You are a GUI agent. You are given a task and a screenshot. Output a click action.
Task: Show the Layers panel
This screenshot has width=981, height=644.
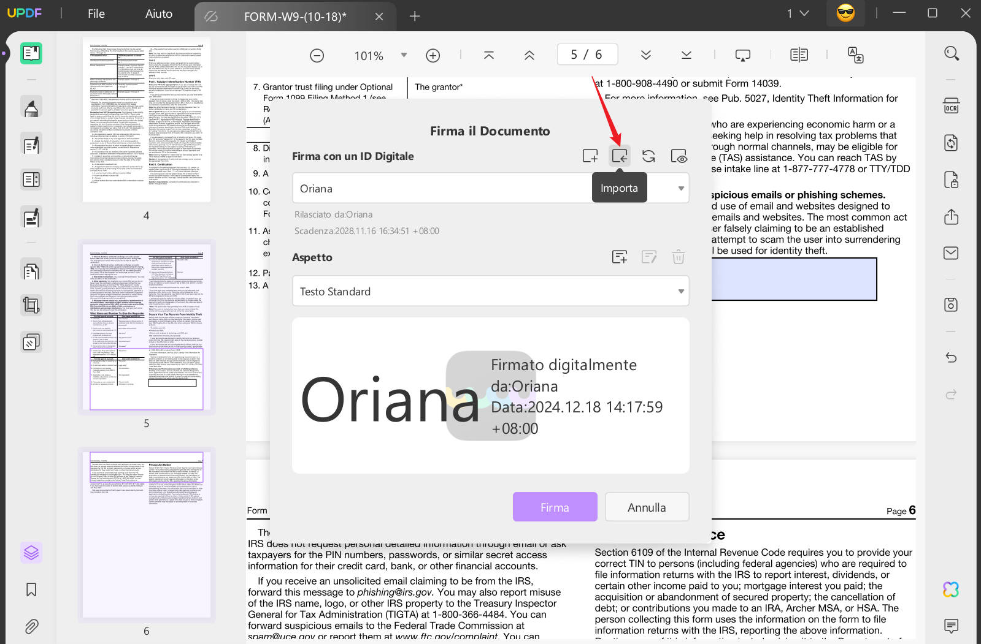point(31,553)
